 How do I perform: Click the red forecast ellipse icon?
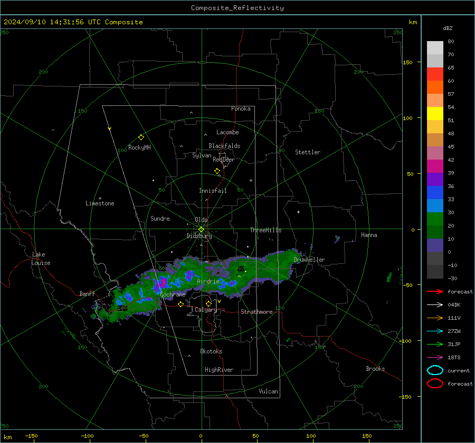pos(435,383)
